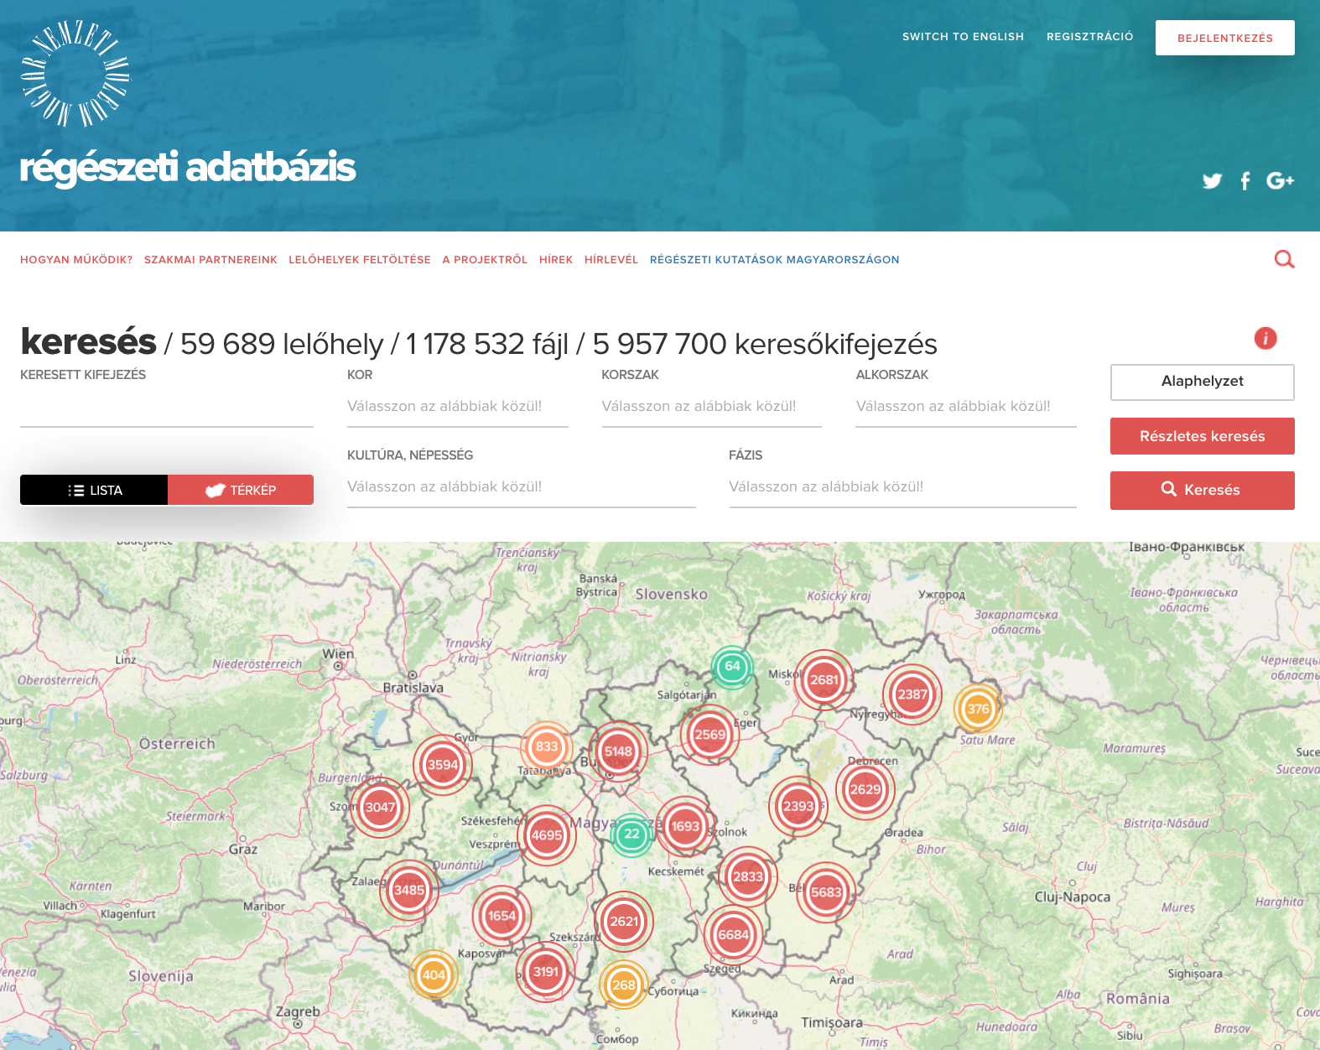Click the green 64 cluster marker
Screen dimensions: 1320x1050
(732, 667)
